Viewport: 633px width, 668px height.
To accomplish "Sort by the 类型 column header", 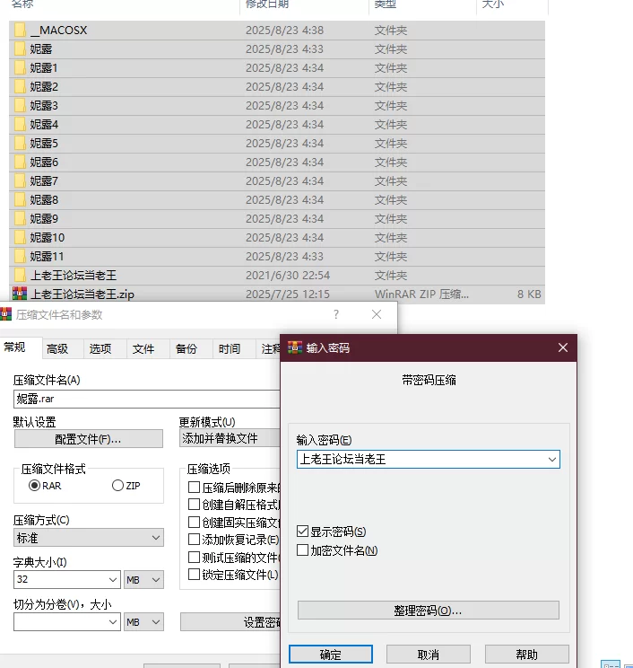I will (386, 4).
